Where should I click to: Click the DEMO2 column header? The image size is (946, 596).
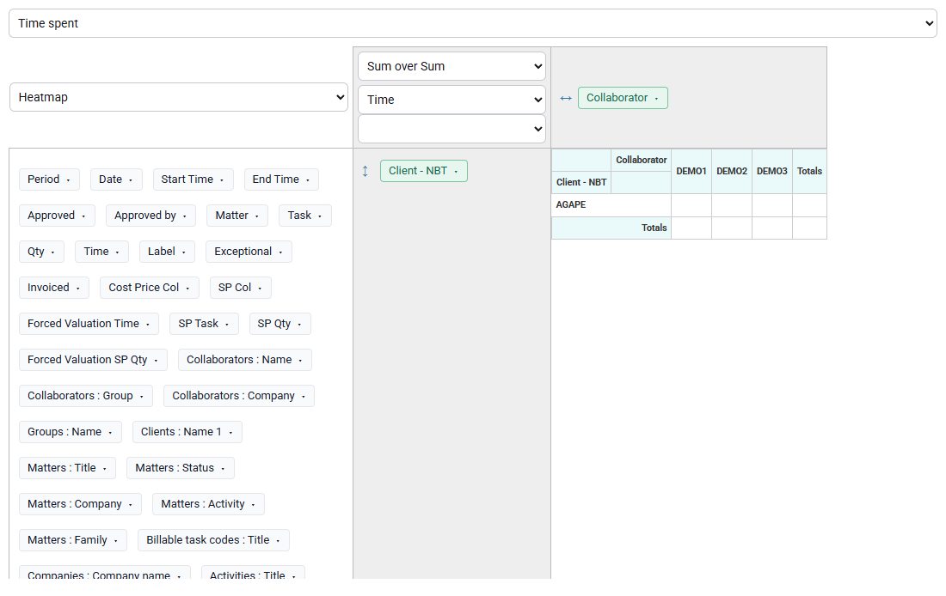(732, 171)
